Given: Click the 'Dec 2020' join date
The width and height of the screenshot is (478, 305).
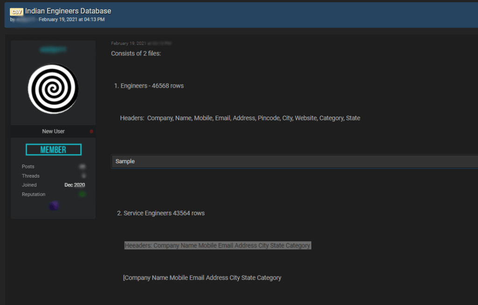Looking at the screenshot, I should click(x=75, y=185).
